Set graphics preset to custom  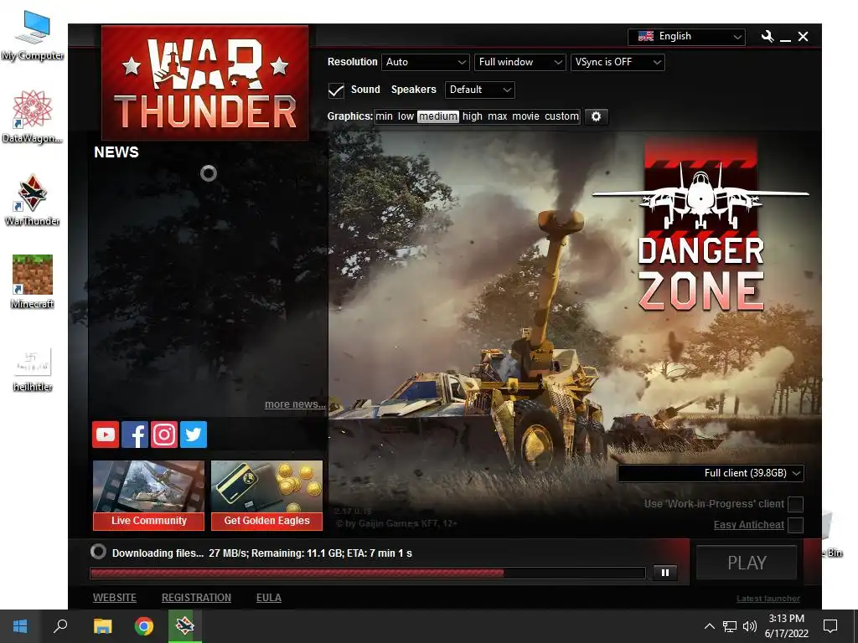[561, 116]
